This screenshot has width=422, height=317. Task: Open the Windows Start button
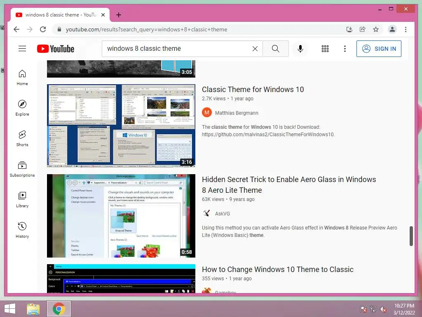tap(10, 309)
